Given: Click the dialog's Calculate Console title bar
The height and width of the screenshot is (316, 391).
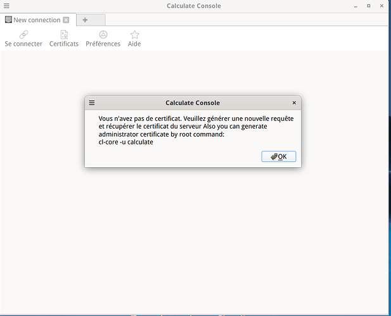Looking at the screenshot, I should pos(193,103).
